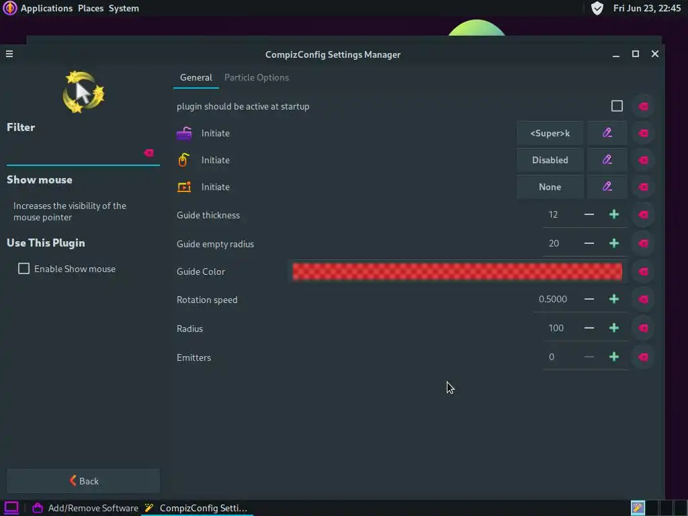688x516 pixels.
Task: Open the Places menu
Action: point(91,8)
